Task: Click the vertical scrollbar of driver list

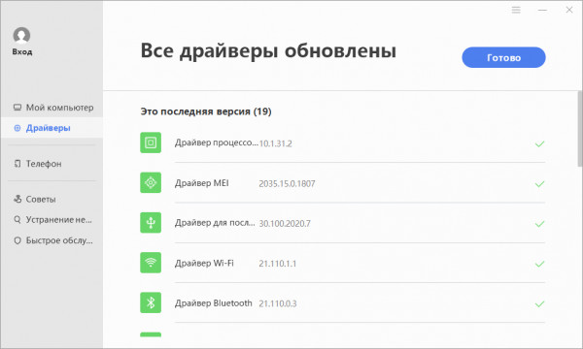Action: (580, 129)
